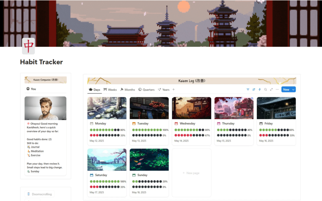The height and width of the screenshot is (201, 322).
Task: Click the green calendar icon beside Sunday
Action: click(x=134, y=175)
